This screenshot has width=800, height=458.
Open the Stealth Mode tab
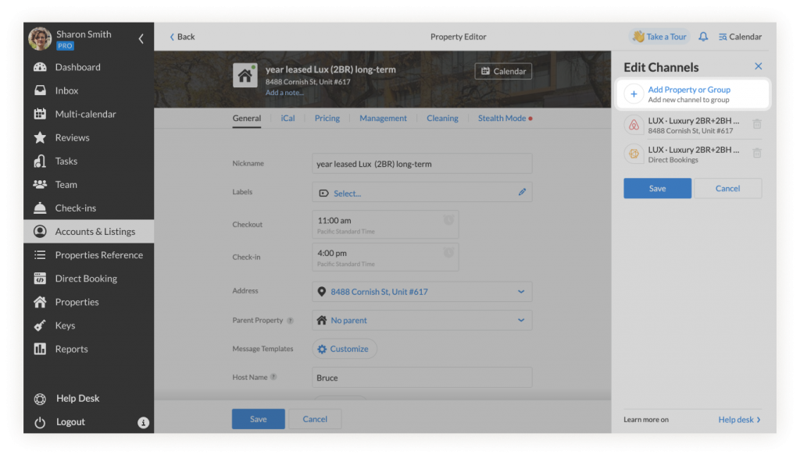click(501, 119)
